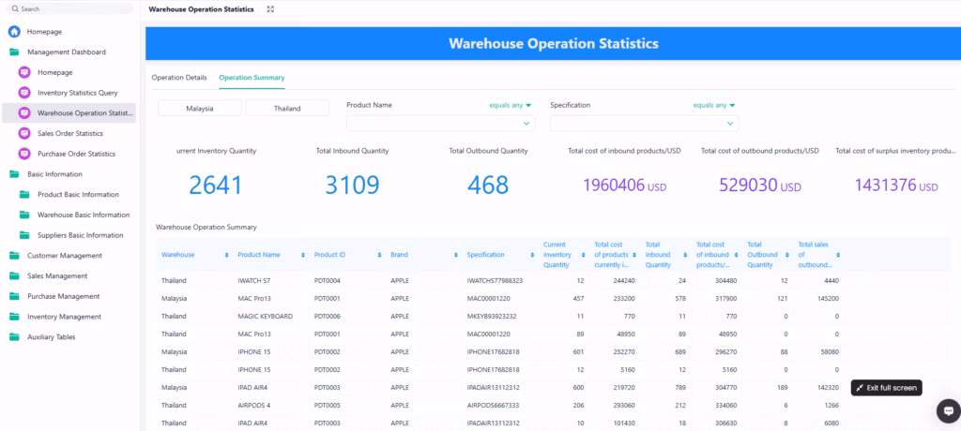Screen dimensions: 961x431
Task: Click the Homepage house icon in sidebar
Action: coord(14,32)
